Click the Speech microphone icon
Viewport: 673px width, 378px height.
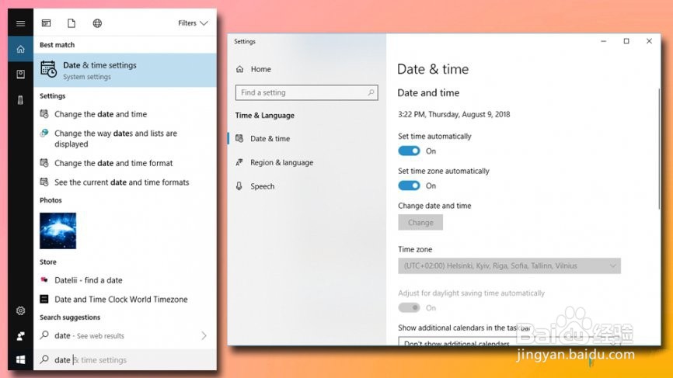click(x=239, y=186)
